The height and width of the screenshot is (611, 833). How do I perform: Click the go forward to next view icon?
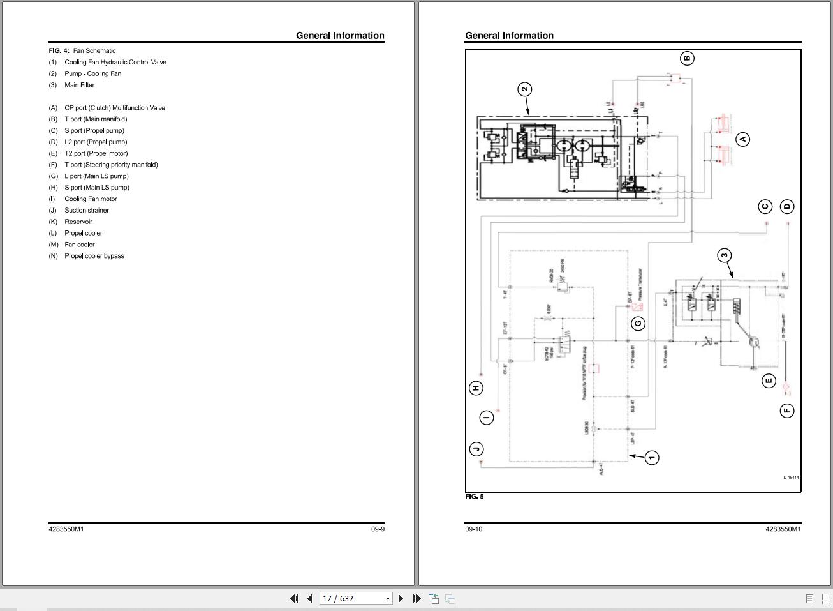point(450,598)
